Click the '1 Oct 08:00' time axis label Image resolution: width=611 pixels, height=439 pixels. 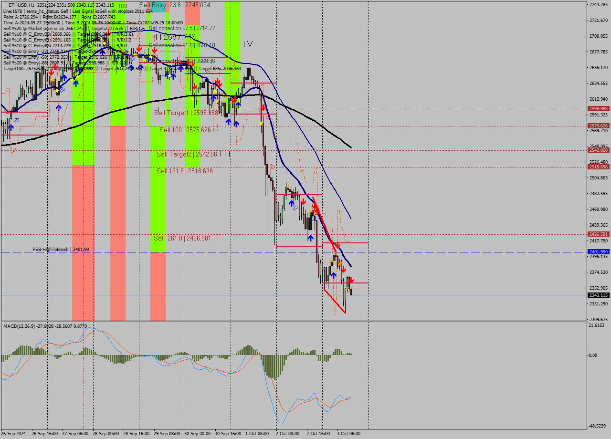257,434
